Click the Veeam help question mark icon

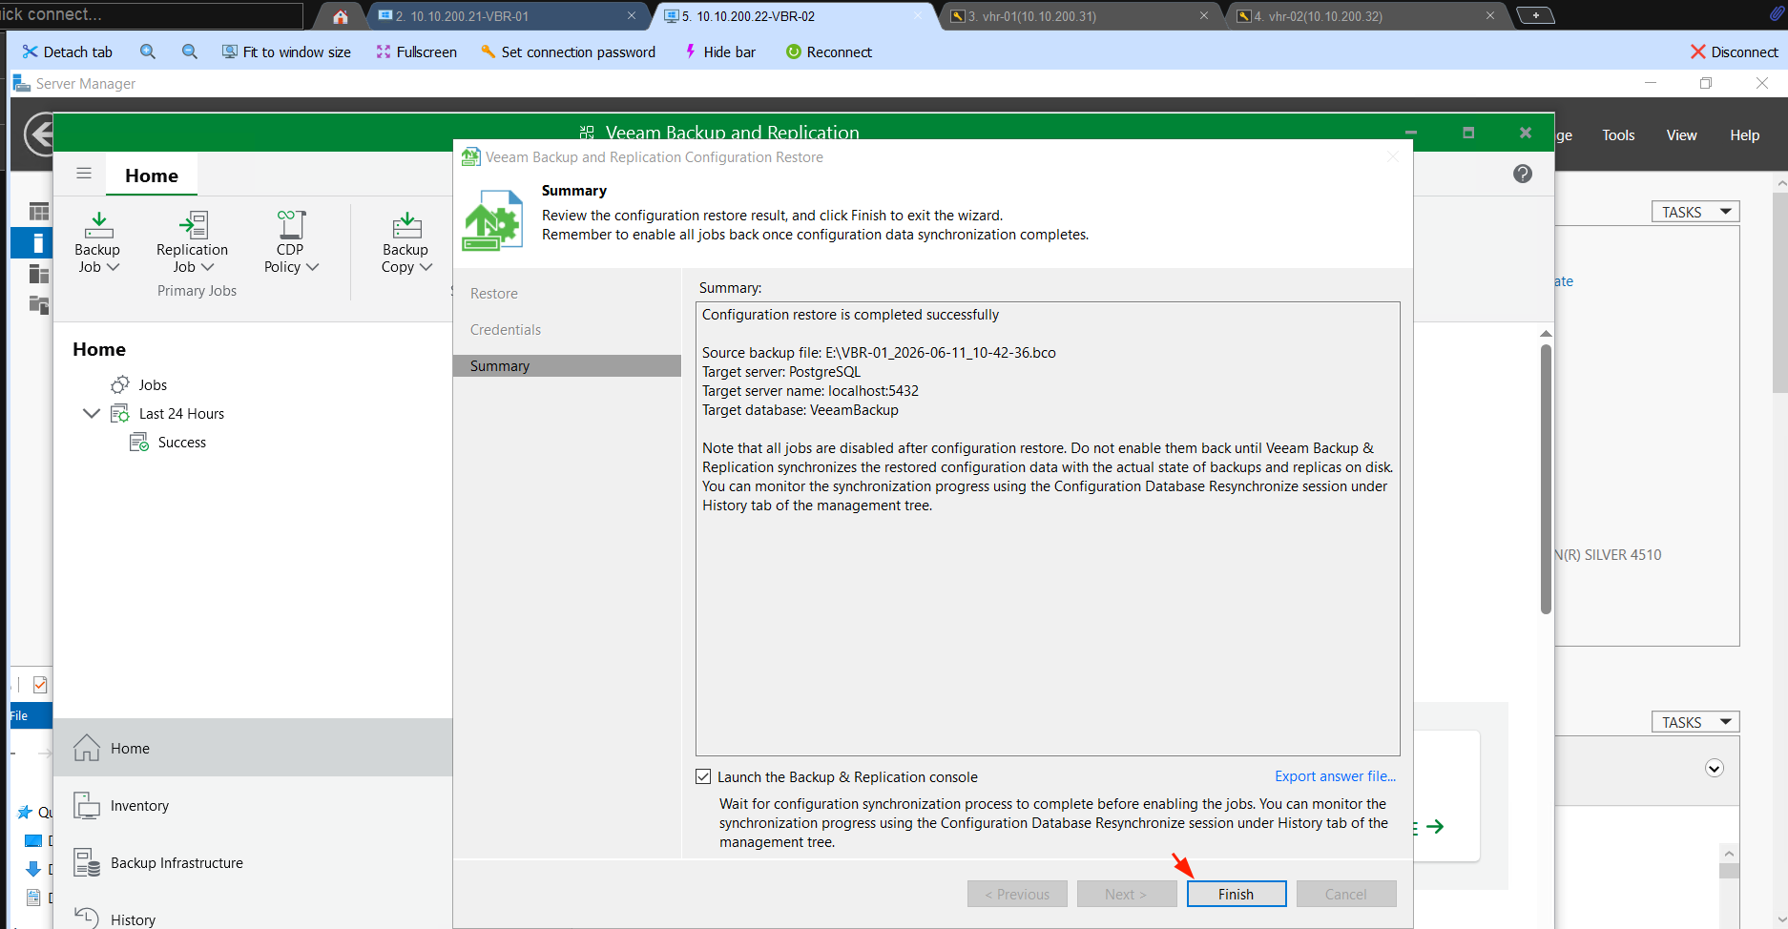coord(1523,174)
